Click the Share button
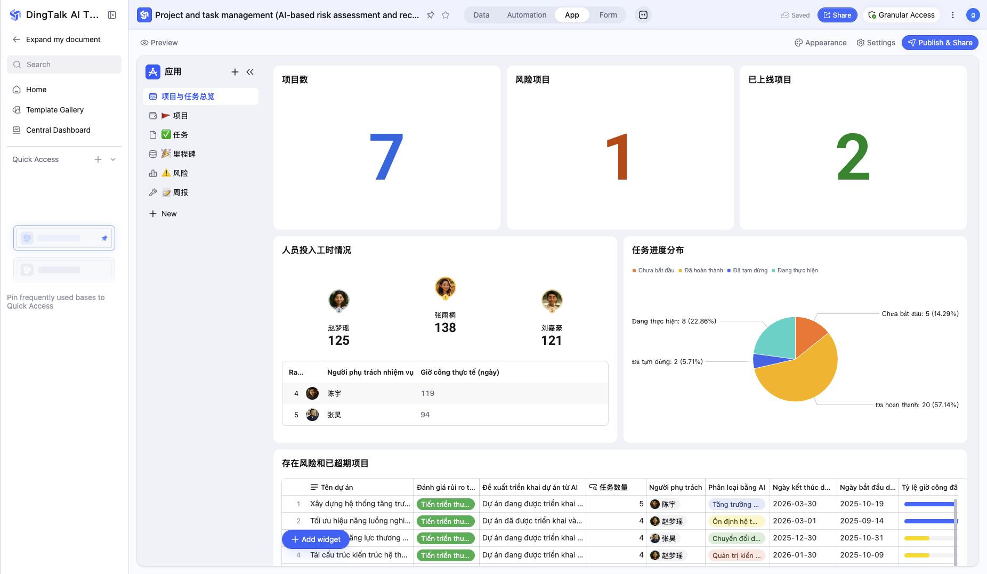The height and width of the screenshot is (574, 987). pos(837,15)
